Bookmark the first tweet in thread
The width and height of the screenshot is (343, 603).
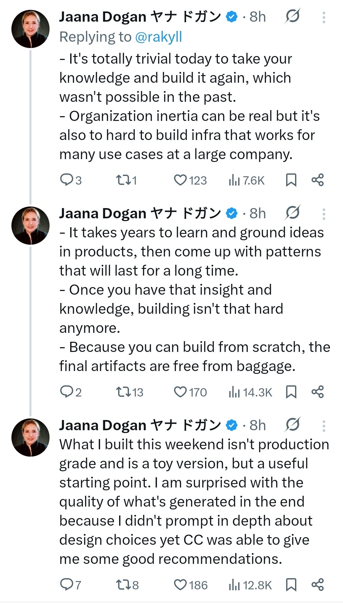[x=291, y=180]
